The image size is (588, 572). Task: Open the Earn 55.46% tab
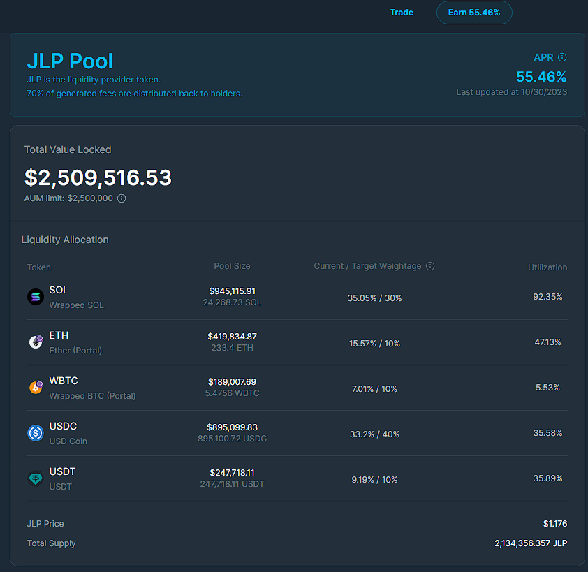[x=474, y=13]
